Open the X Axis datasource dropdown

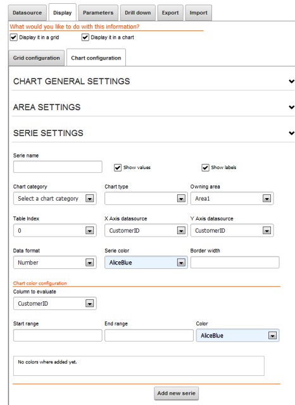(146, 230)
